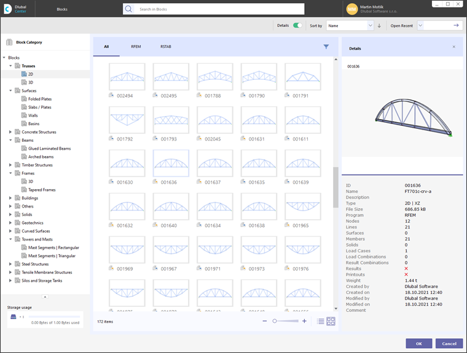Click the file type icon beside 002494
467x353 pixels.
(111, 95)
